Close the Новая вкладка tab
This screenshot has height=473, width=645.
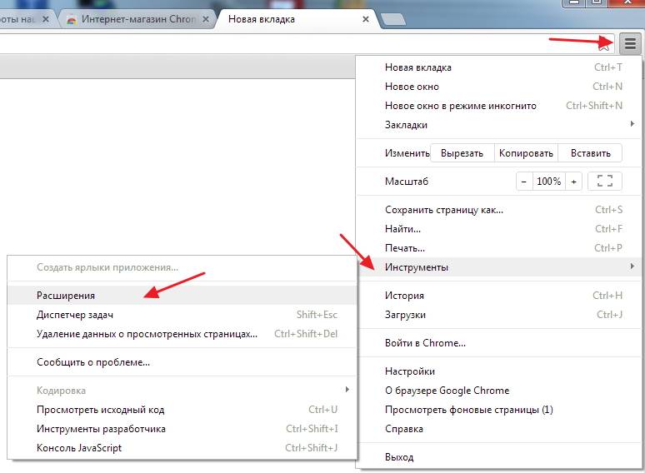pyautogui.click(x=366, y=19)
